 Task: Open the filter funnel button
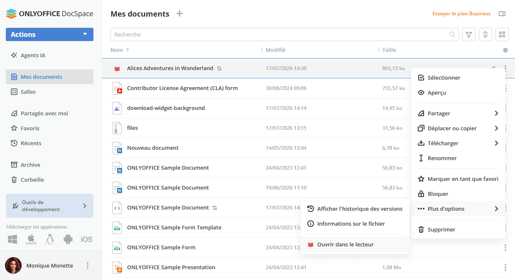469,34
